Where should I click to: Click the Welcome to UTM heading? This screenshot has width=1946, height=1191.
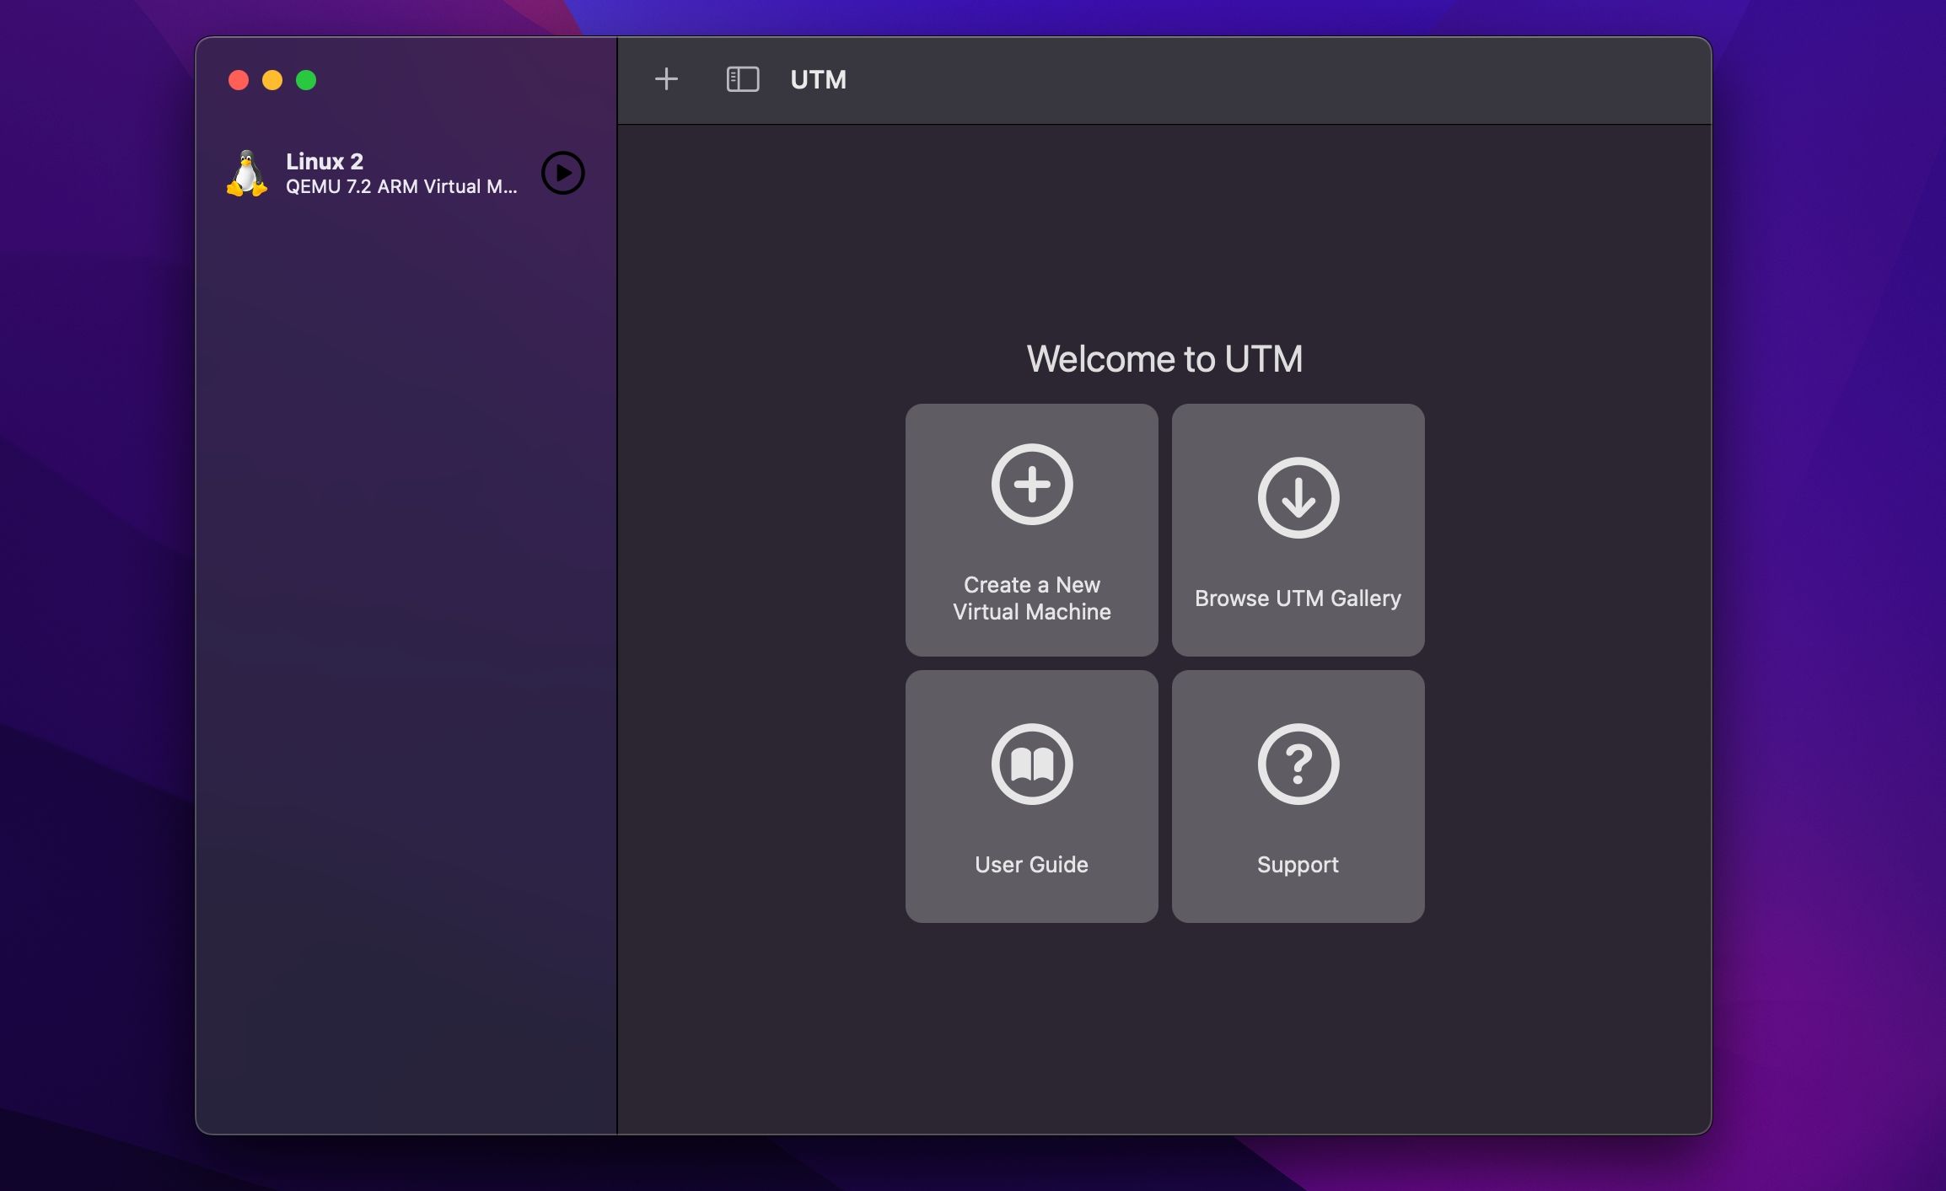tap(1164, 357)
